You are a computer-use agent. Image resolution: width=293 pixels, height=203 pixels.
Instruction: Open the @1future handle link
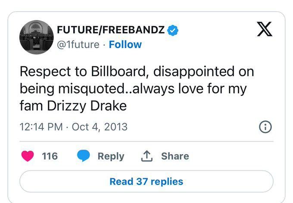78,44
